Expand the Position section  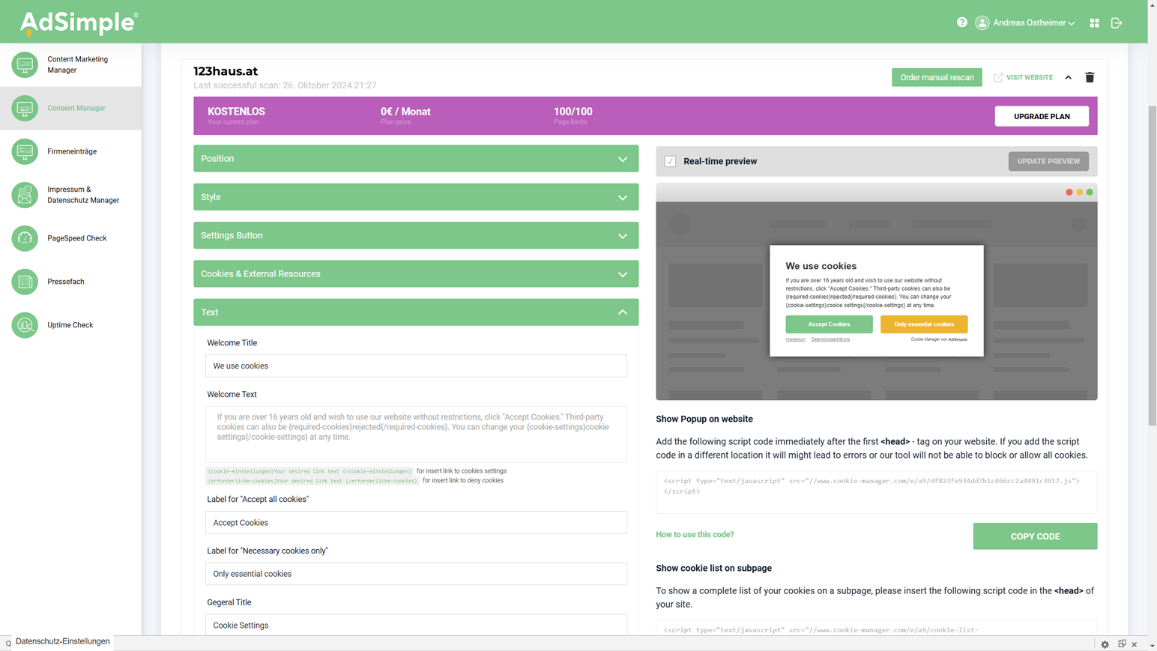point(416,159)
